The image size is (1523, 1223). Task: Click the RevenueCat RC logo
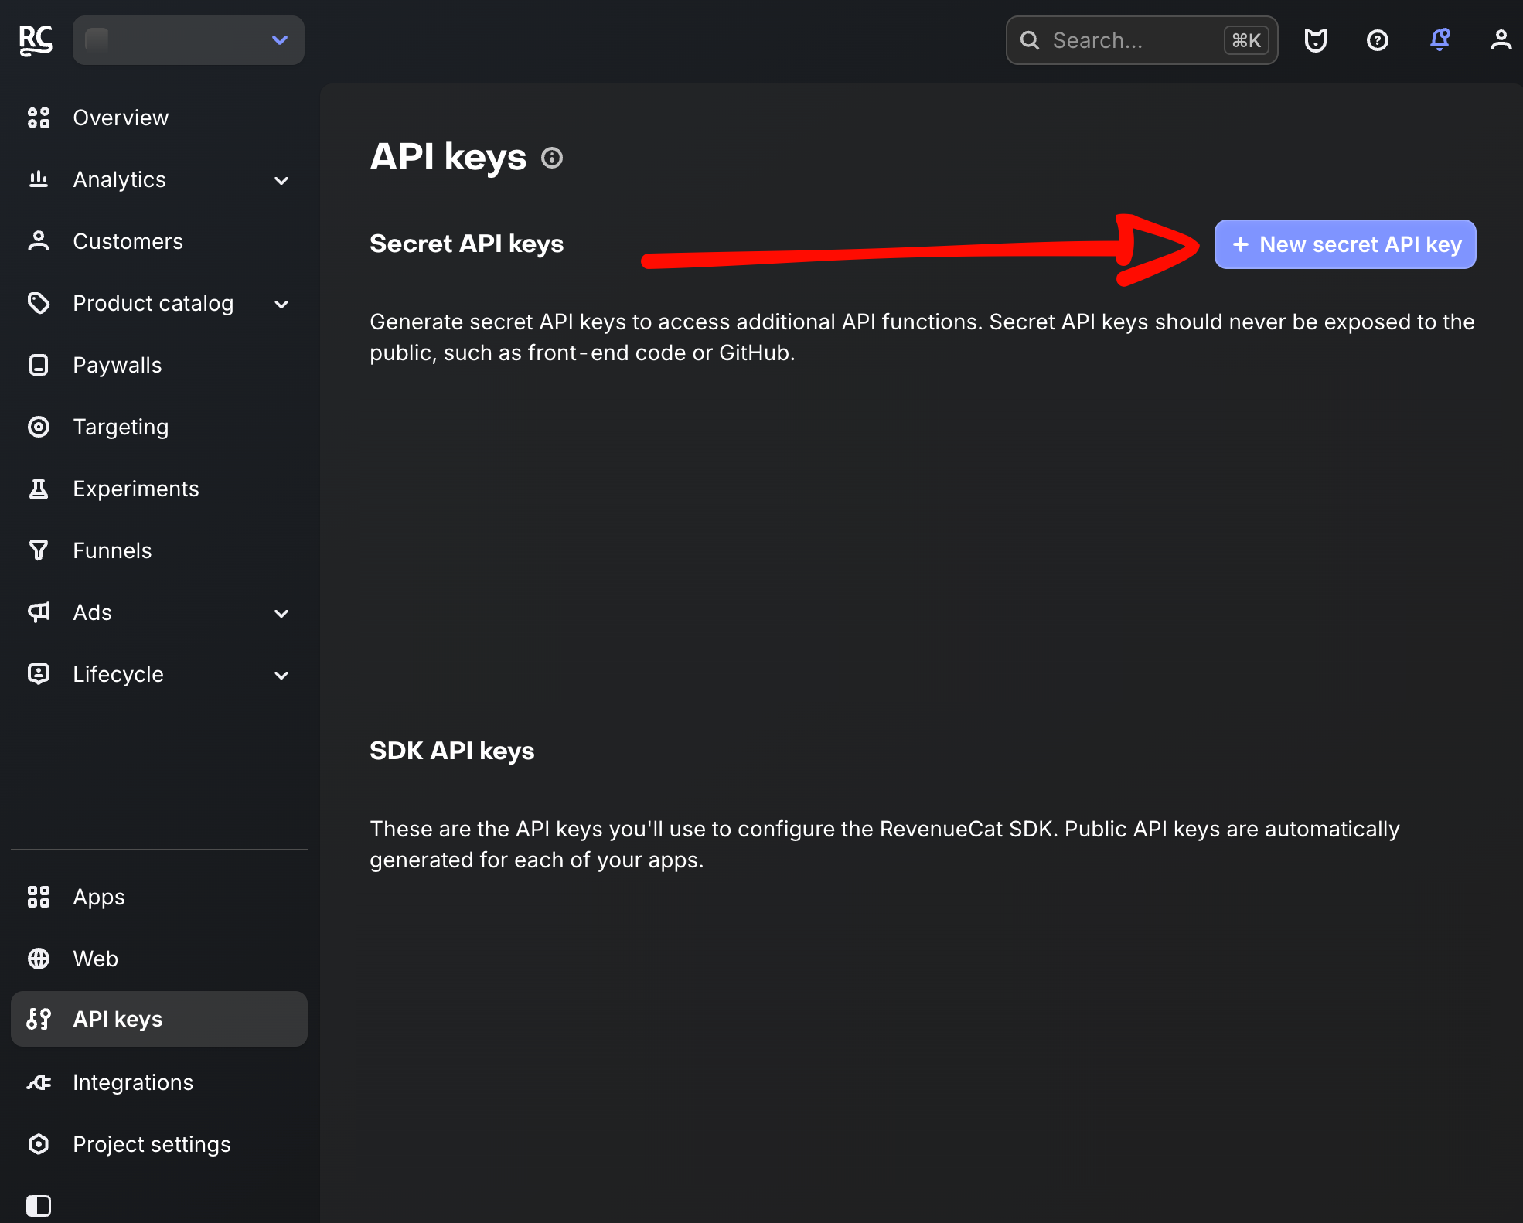pyautogui.click(x=36, y=40)
